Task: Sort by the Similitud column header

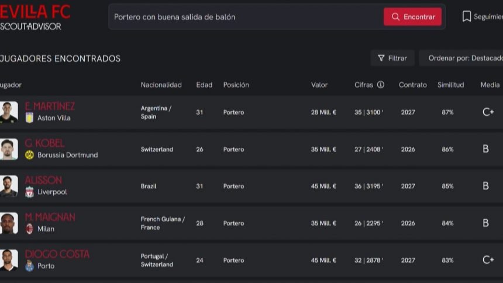Action: [x=450, y=85]
